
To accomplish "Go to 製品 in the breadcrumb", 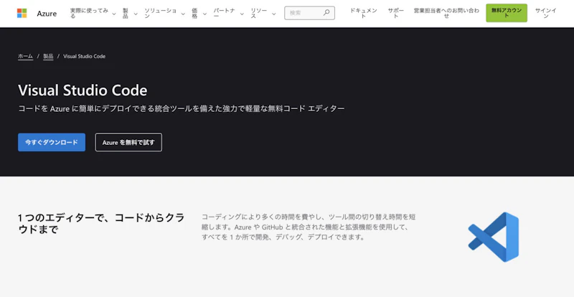I will (48, 57).
